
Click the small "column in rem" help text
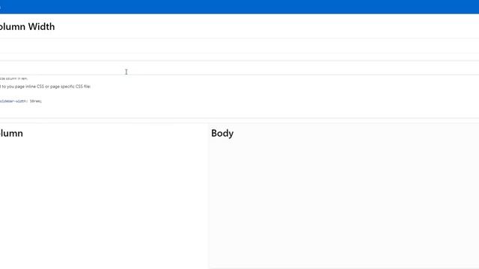coord(13,78)
